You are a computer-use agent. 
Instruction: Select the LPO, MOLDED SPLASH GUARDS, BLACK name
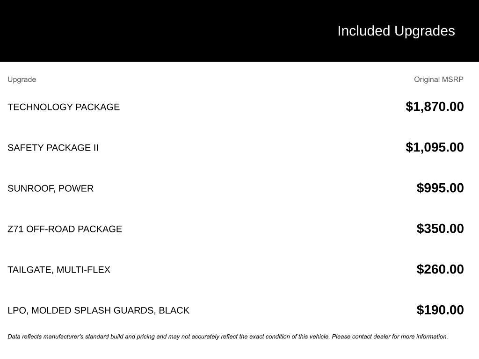pyautogui.click(x=98, y=310)
